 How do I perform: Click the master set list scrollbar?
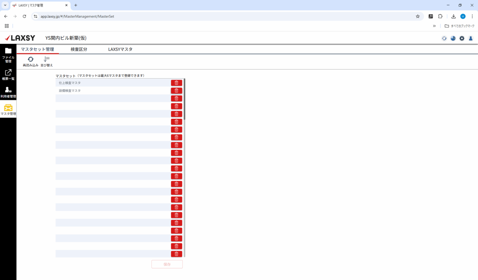(185, 99)
